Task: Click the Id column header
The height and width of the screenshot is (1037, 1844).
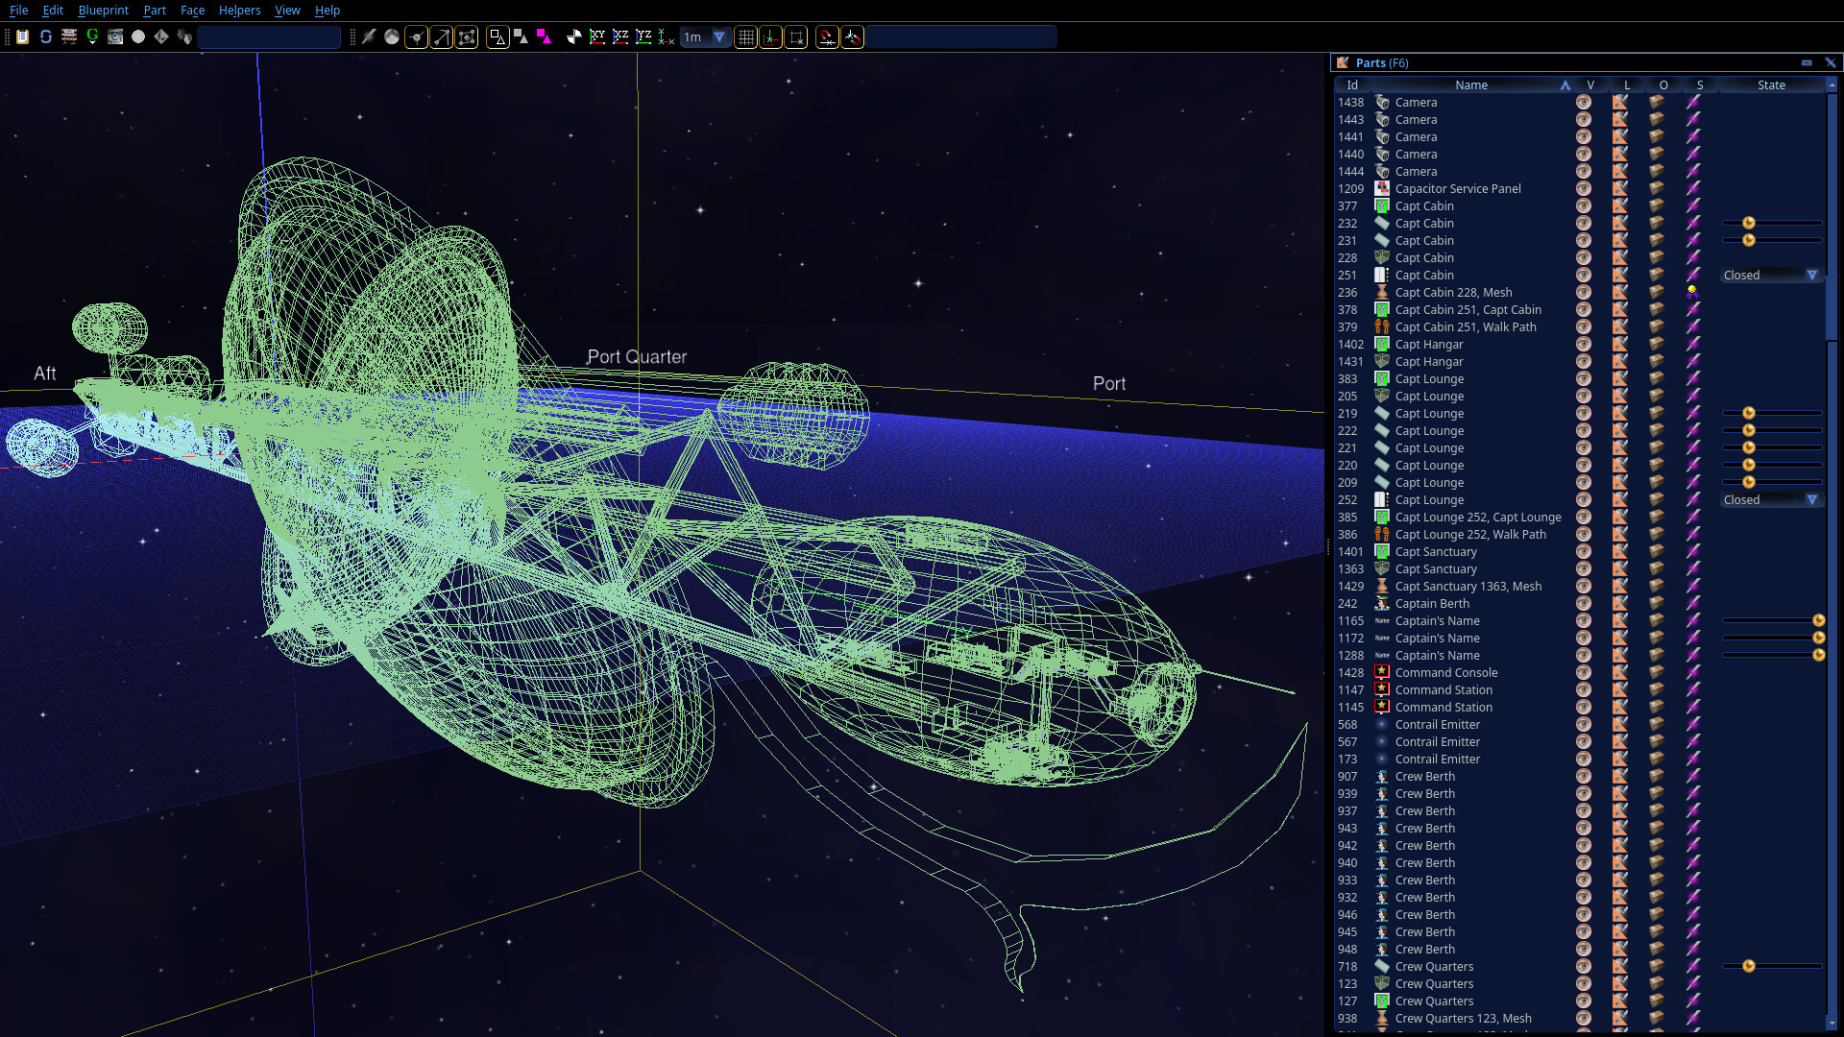Action: tap(1350, 84)
